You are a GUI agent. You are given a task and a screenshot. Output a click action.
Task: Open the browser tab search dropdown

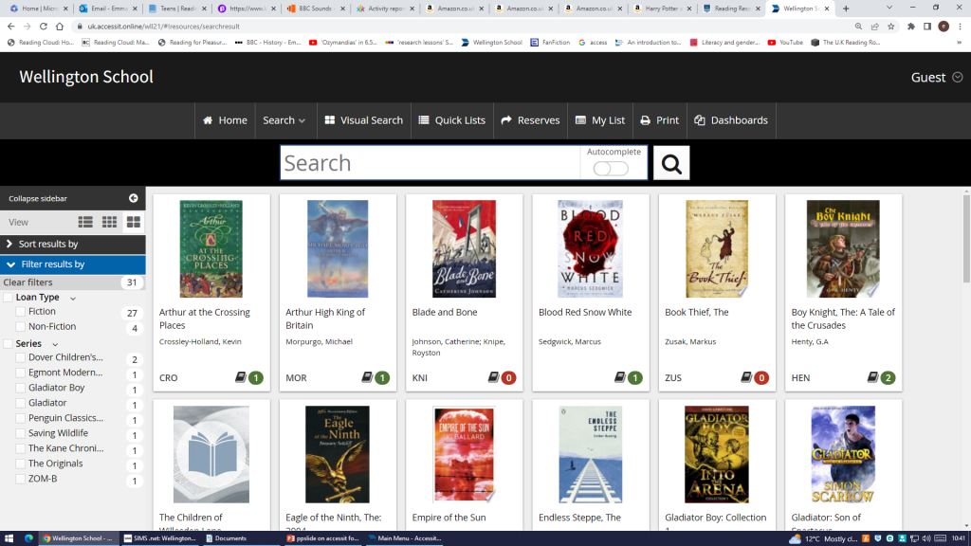point(889,8)
